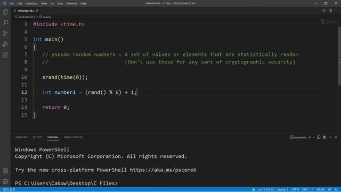Switch to the DEBUG CONSOLE tab
This screenshot has height=192, width=341.
pyautogui.click(x=74, y=138)
